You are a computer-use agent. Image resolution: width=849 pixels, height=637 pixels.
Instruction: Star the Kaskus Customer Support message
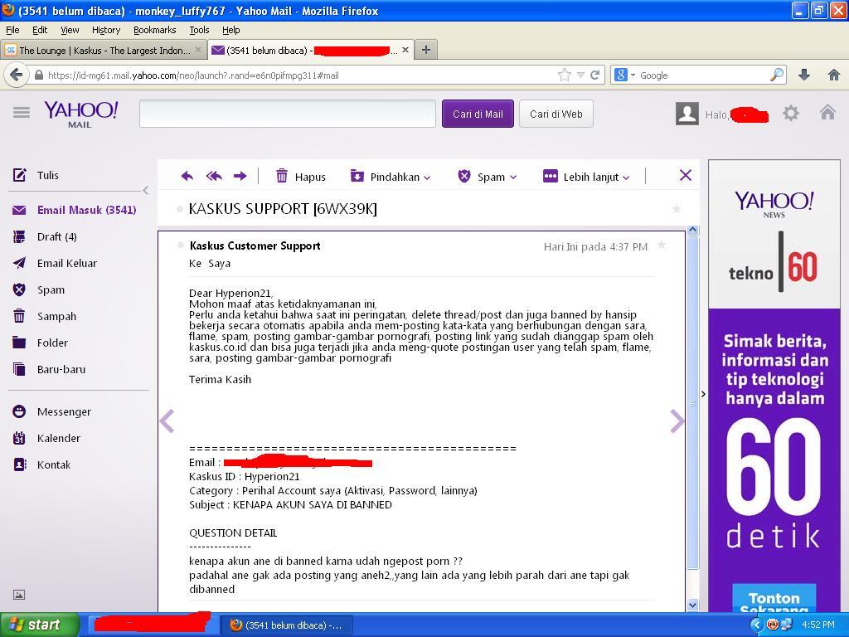(661, 246)
